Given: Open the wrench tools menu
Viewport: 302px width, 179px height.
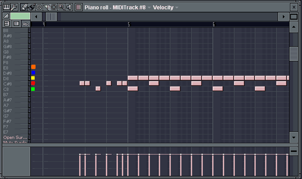Looking at the screenshot, I should tap(14, 7).
